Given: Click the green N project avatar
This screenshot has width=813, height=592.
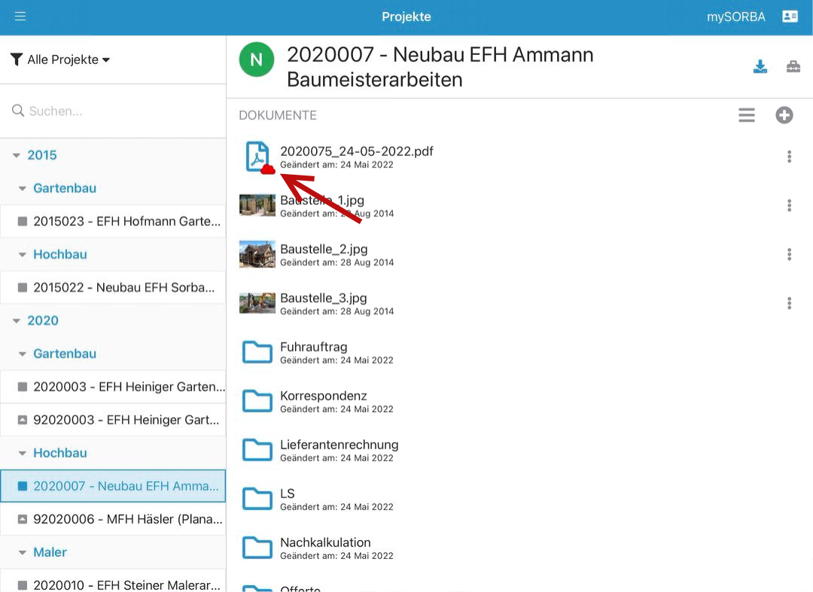Looking at the screenshot, I should pyautogui.click(x=257, y=60).
